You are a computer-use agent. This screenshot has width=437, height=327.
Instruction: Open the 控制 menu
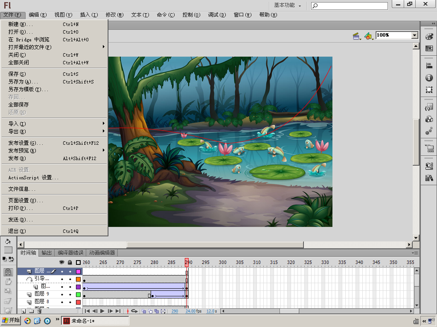point(191,15)
